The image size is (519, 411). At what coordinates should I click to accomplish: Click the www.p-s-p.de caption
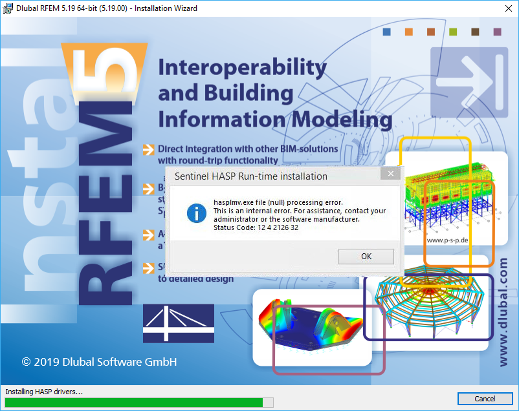click(447, 240)
